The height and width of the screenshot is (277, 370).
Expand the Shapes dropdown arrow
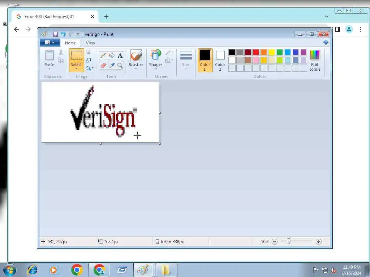coord(156,69)
